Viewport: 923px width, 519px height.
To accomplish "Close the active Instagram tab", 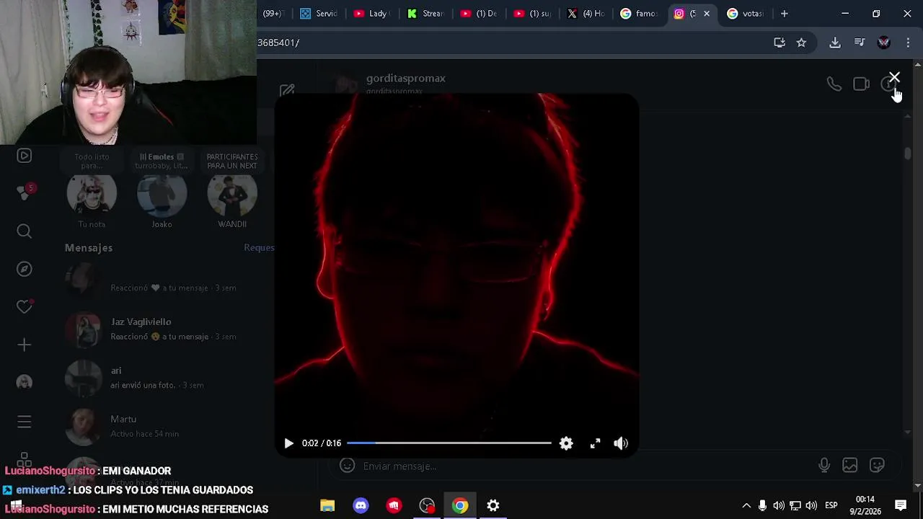I will (707, 13).
